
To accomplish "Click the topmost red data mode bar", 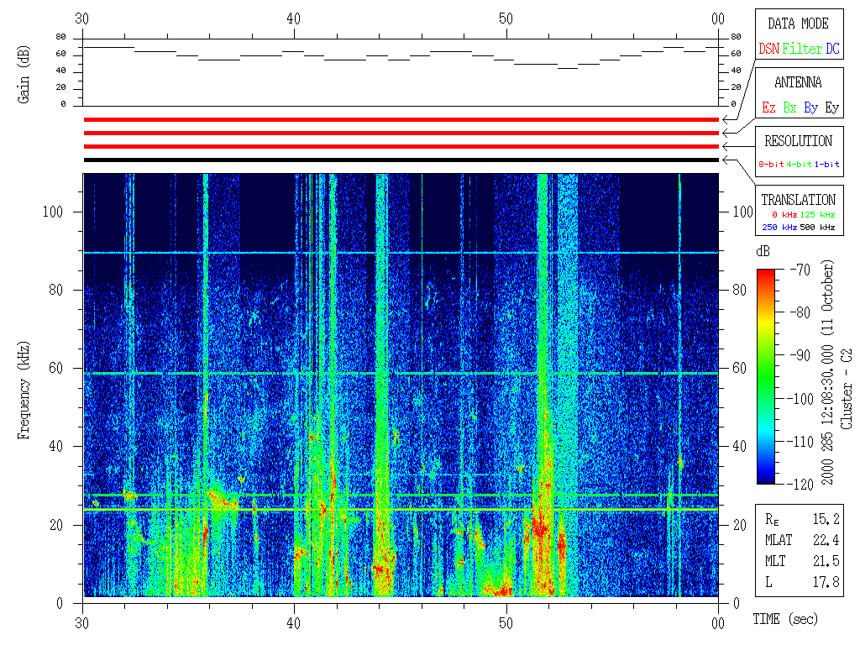I will point(401,120).
